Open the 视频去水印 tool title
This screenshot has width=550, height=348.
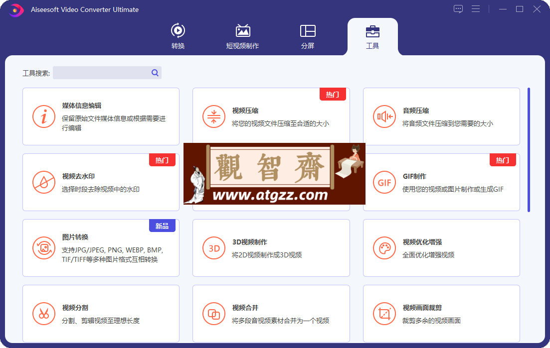point(78,176)
